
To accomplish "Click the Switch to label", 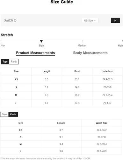I will (10, 20).
